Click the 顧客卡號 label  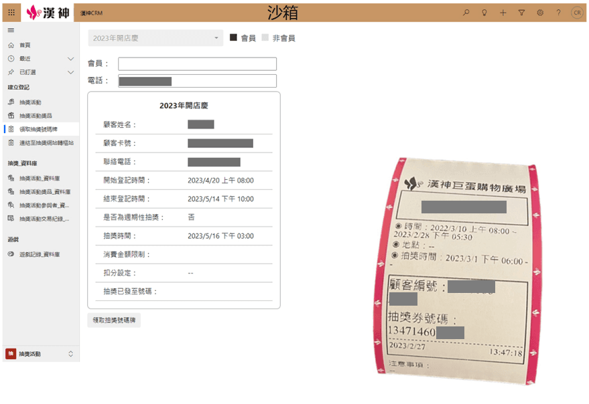(120, 143)
